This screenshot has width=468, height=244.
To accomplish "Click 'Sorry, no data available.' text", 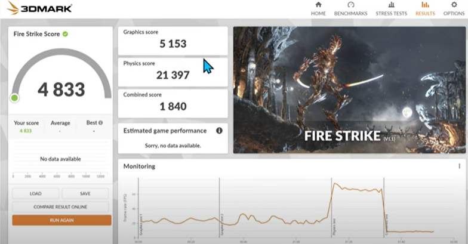I will point(173,146).
